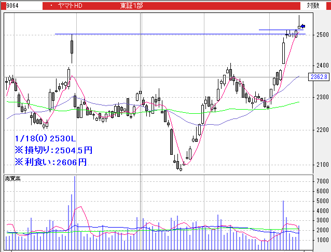Screen dimensions: 331x252
Task: Click the green moving average line
Action: [233, 109]
